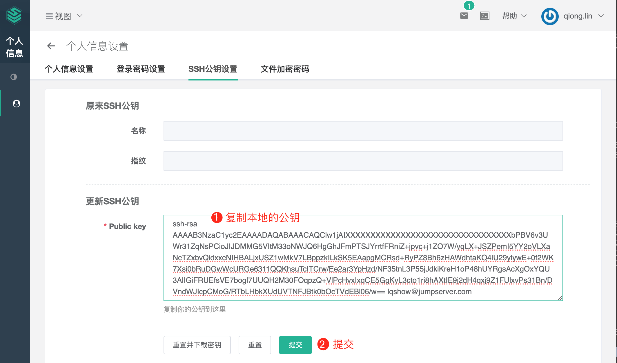Switch to the 登录密码设置 tab
Screen dimensions: 617x363
pyautogui.click(x=141, y=69)
